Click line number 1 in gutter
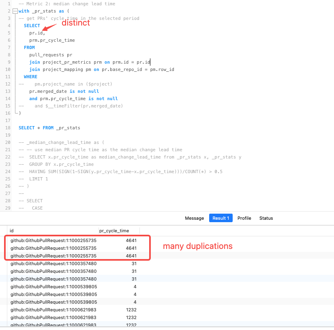The width and height of the screenshot is (334, 330). pyautogui.click(x=9, y=4)
